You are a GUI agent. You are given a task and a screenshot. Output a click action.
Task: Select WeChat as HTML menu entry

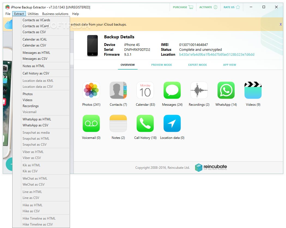41,179
